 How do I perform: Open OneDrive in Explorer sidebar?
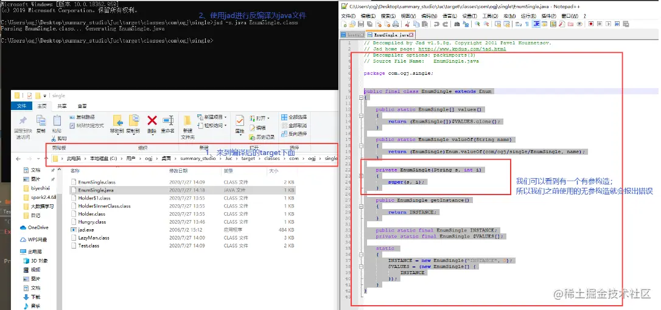pos(35,227)
